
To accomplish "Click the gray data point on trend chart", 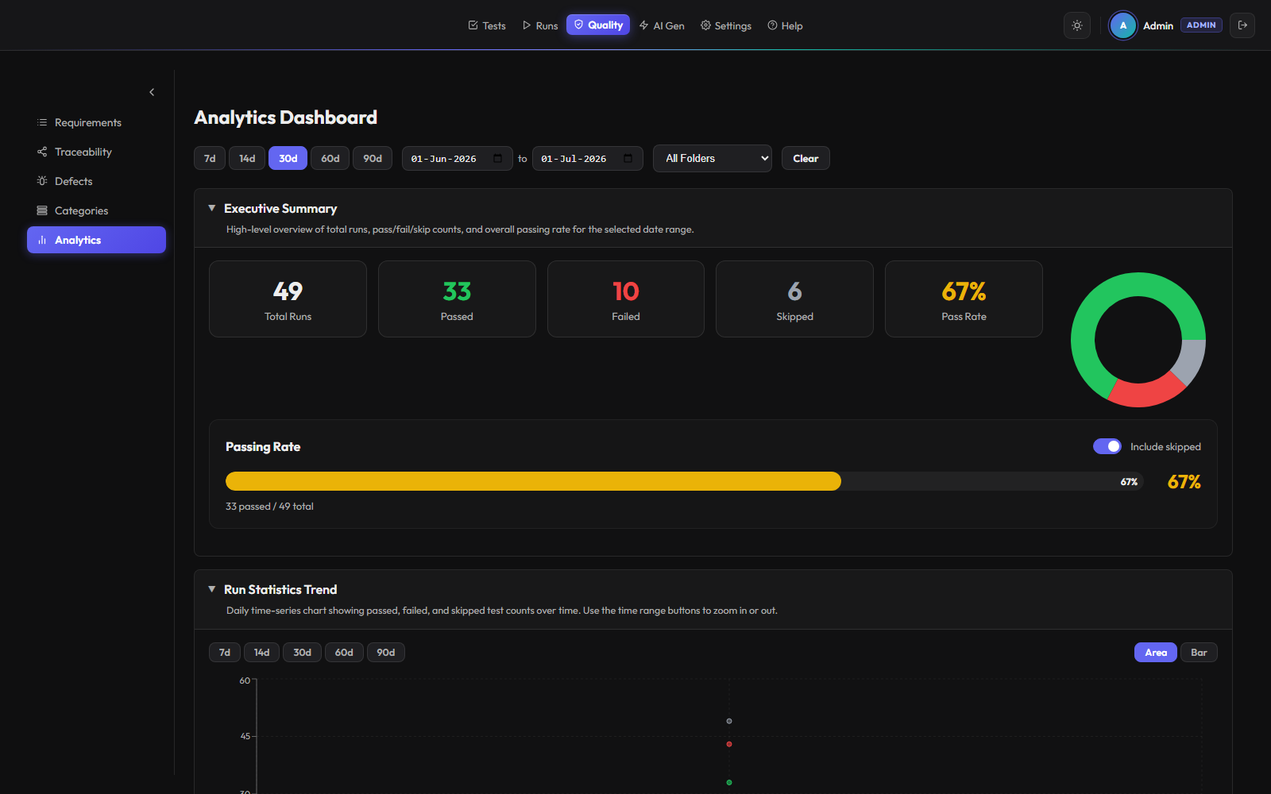I will 729,721.
